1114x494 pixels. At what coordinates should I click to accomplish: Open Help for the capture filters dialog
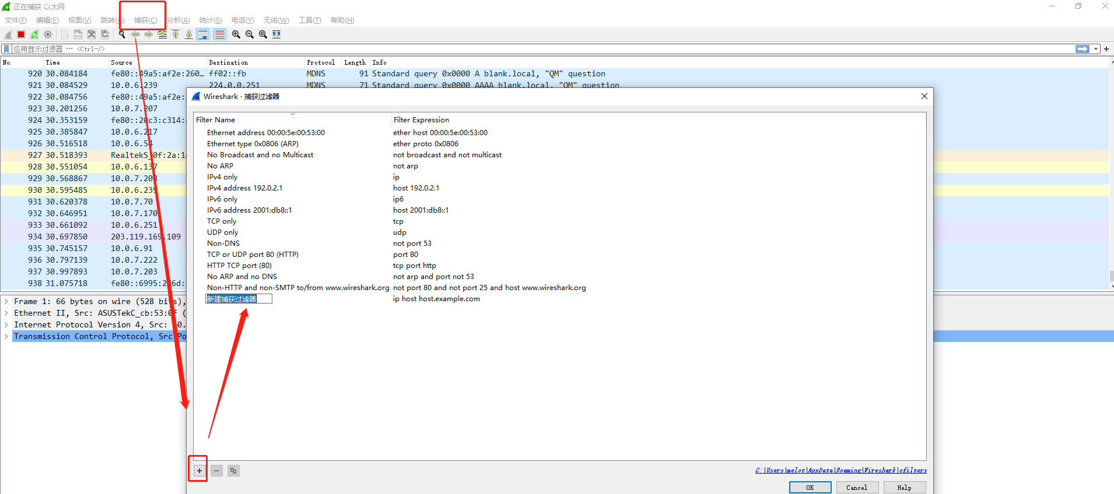(904, 488)
